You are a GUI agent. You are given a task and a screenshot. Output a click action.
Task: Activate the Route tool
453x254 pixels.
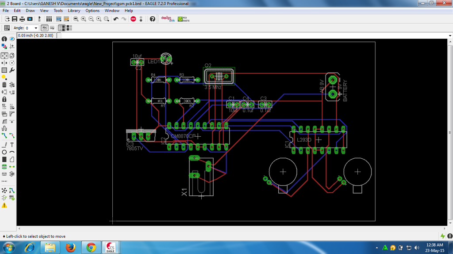point(4,134)
